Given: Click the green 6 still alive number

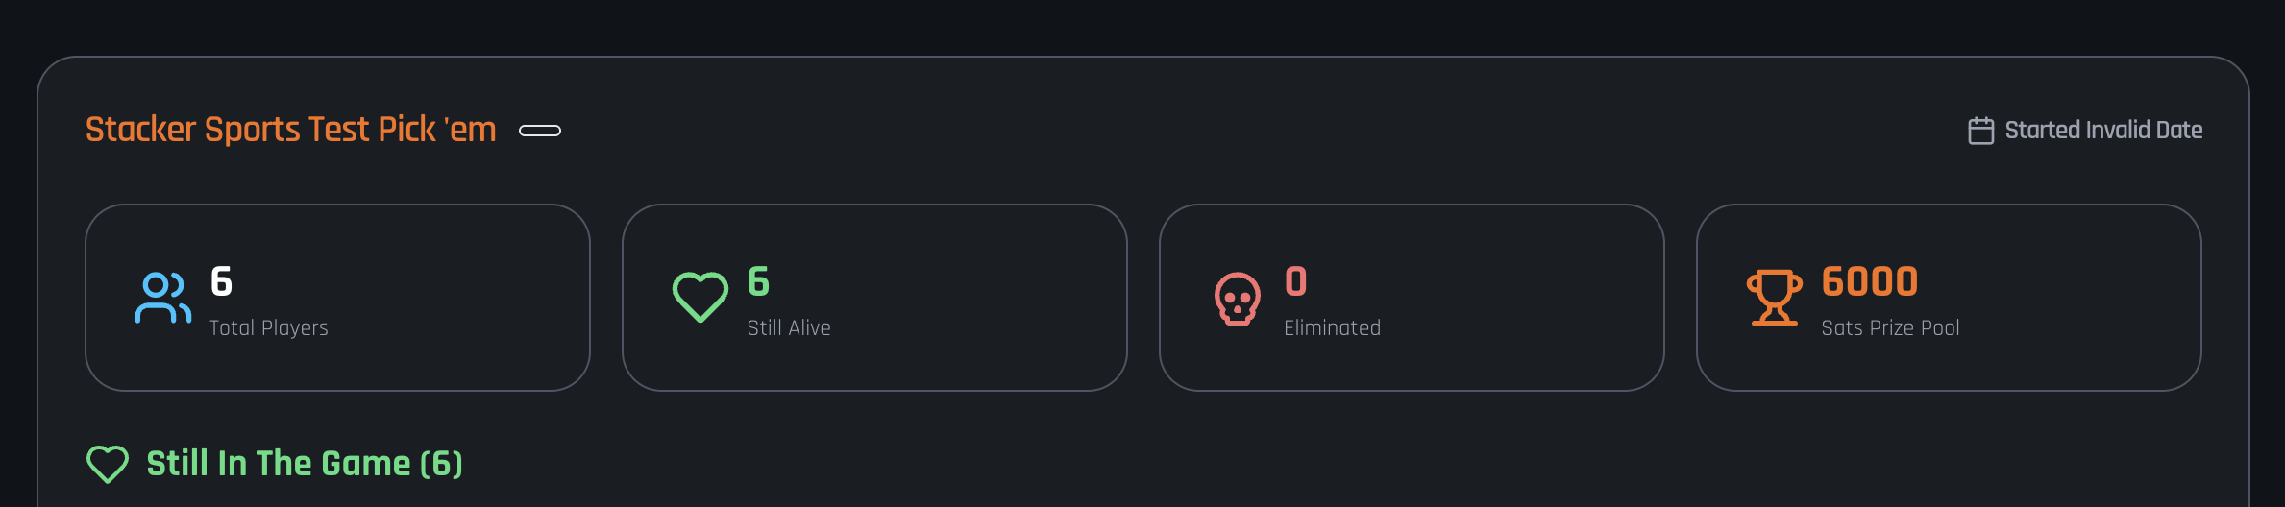Looking at the screenshot, I should 758,281.
